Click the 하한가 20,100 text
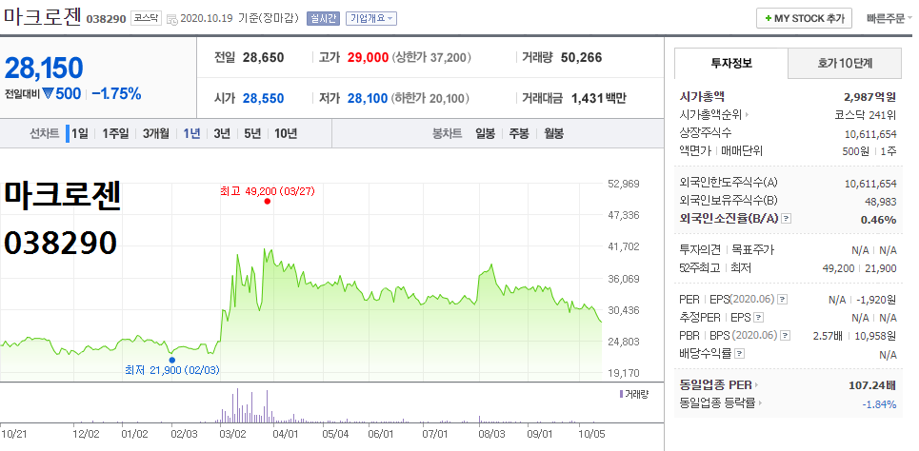 [432, 98]
